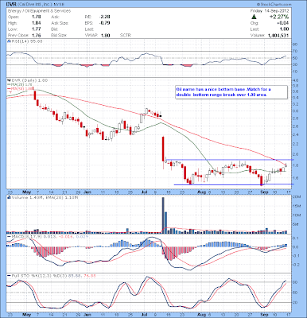307x318 pixels.
Task: Click the Aug label on price chart axis
Action: coord(202,192)
